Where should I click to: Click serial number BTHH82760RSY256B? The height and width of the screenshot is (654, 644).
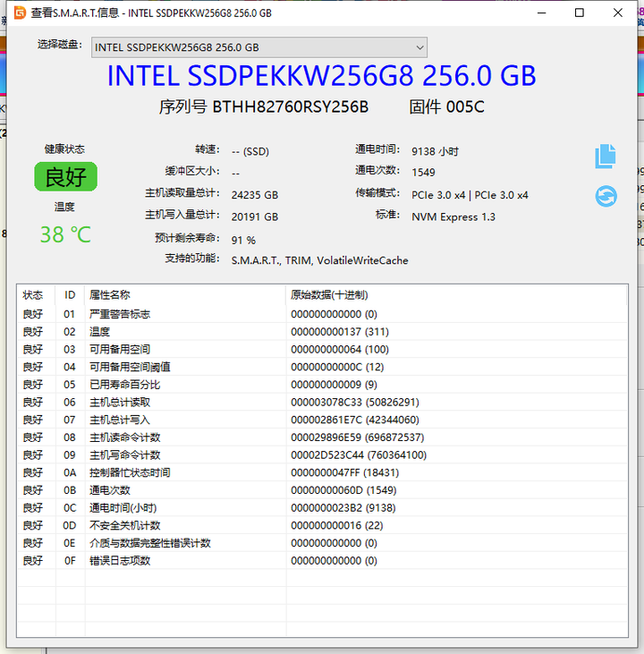(291, 106)
